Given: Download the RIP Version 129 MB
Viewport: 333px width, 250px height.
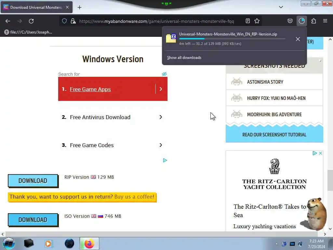Looking at the screenshot, I should pos(33,181).
